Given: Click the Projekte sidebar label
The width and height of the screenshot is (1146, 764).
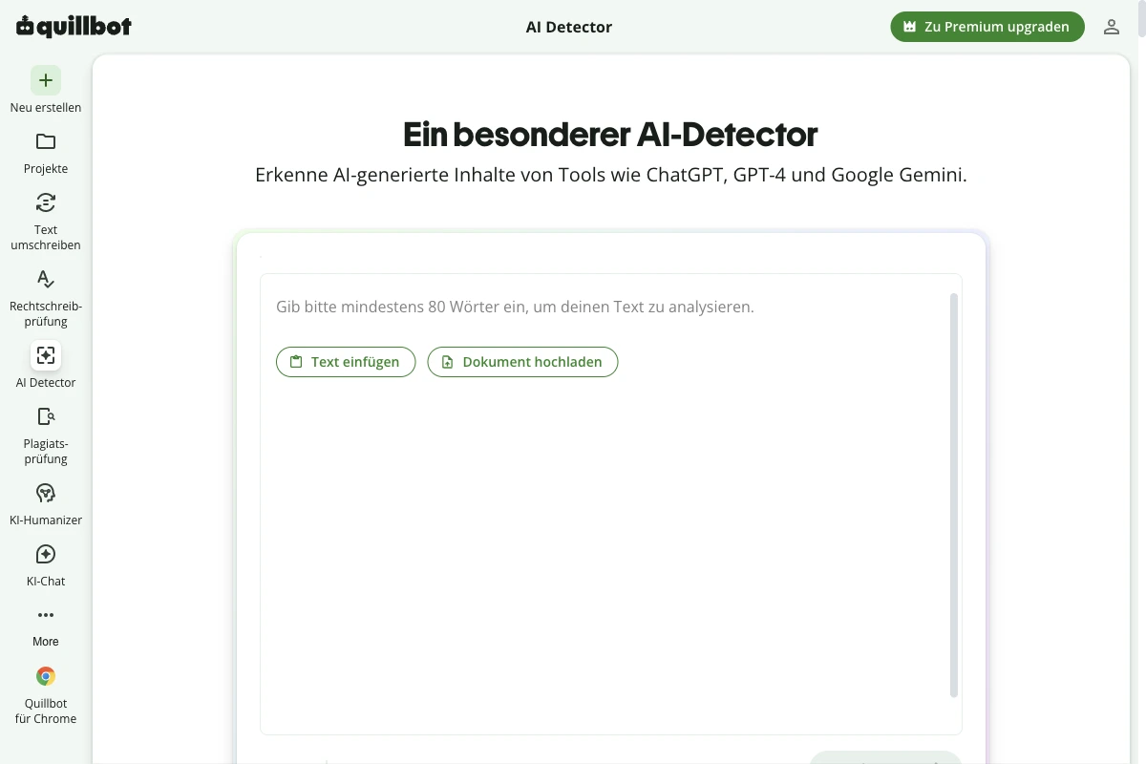Looking at the screenshot, I should click(46, 169).
